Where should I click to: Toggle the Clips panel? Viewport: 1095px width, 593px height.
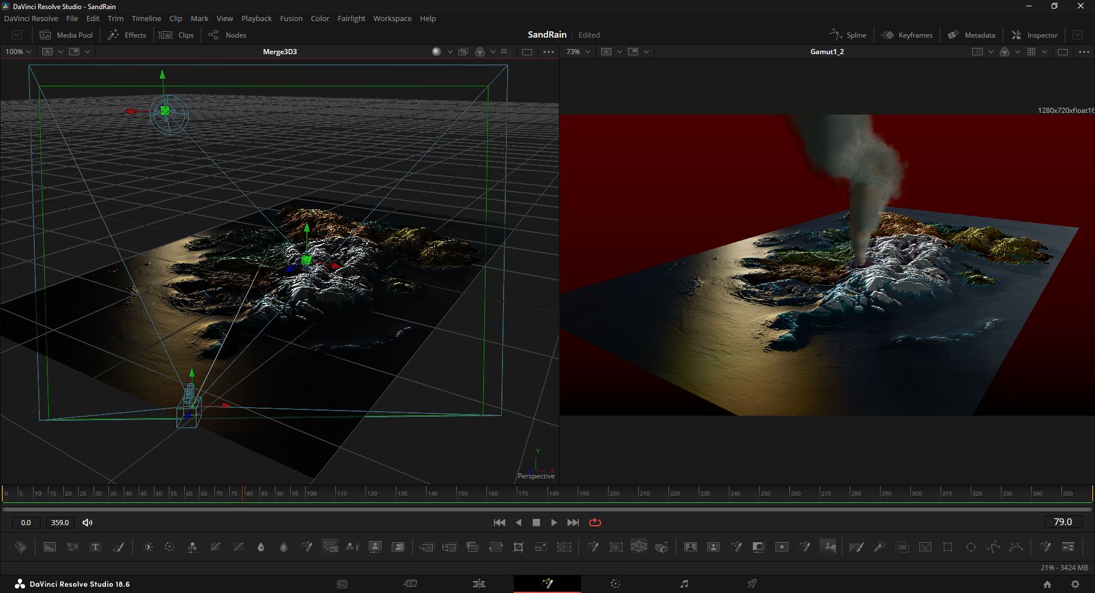tap(176, 35)
